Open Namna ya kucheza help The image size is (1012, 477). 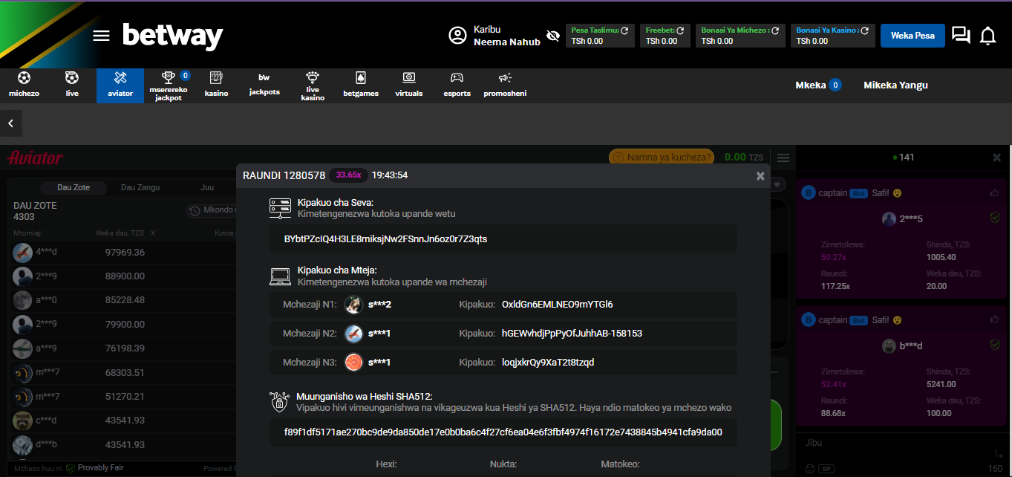coord(661,157)
